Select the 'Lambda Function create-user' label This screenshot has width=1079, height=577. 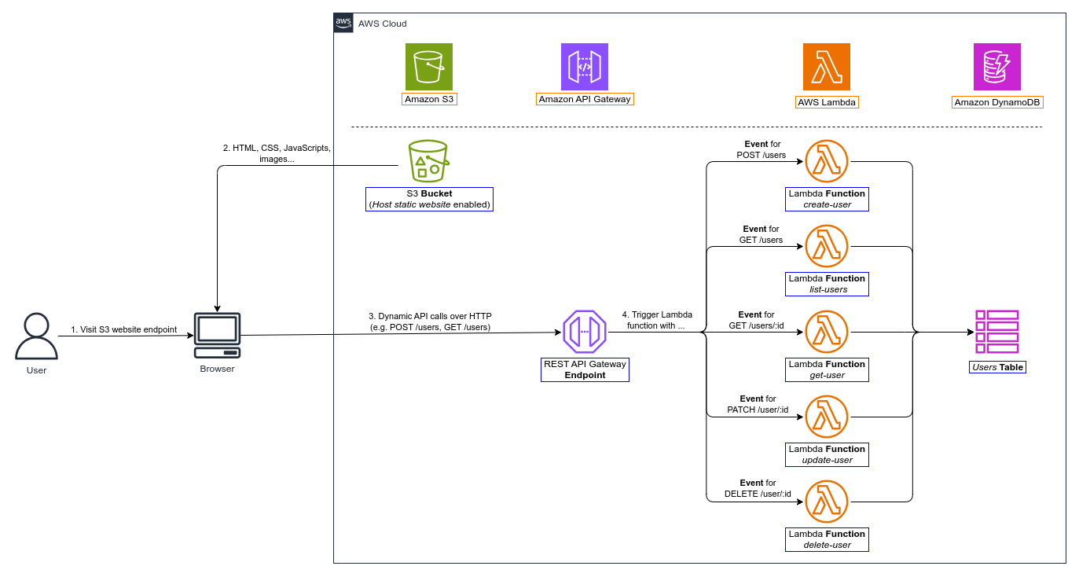(827, 199)
